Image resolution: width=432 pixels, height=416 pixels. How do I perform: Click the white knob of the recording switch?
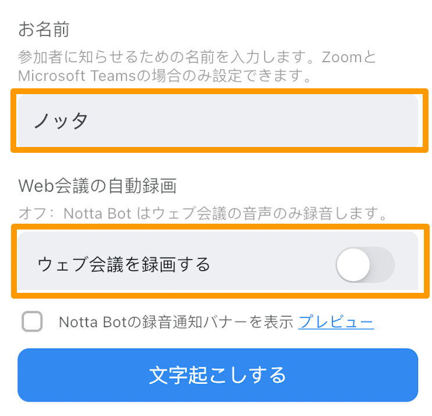click(x=353, y=265)
